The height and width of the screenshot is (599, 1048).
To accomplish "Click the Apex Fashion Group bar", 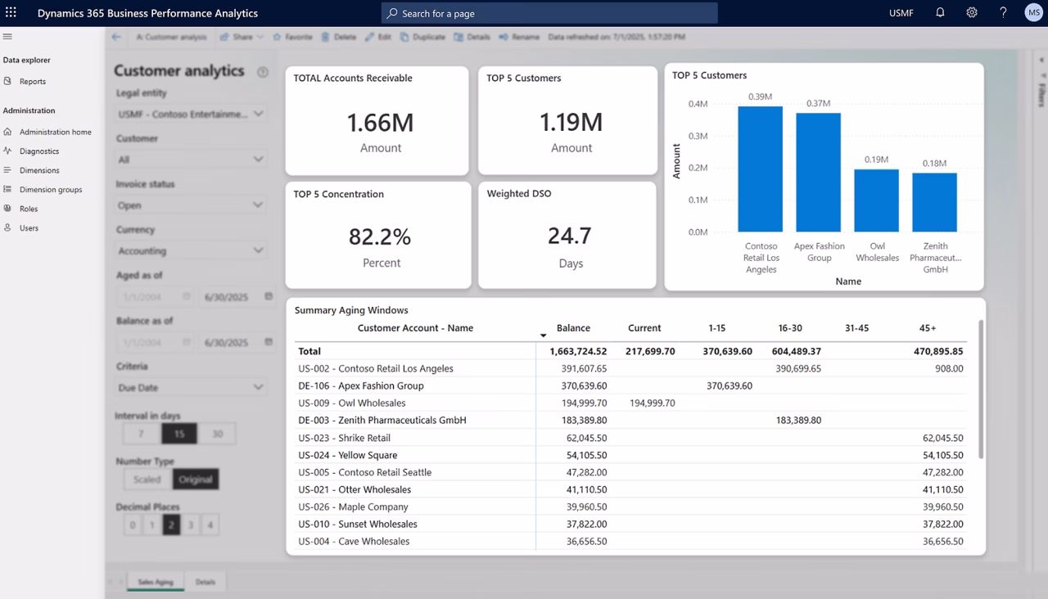I will coord(819,173).
